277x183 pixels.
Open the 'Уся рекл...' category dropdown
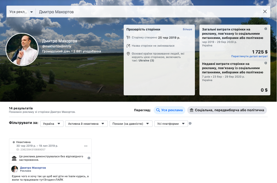[21, 12]
